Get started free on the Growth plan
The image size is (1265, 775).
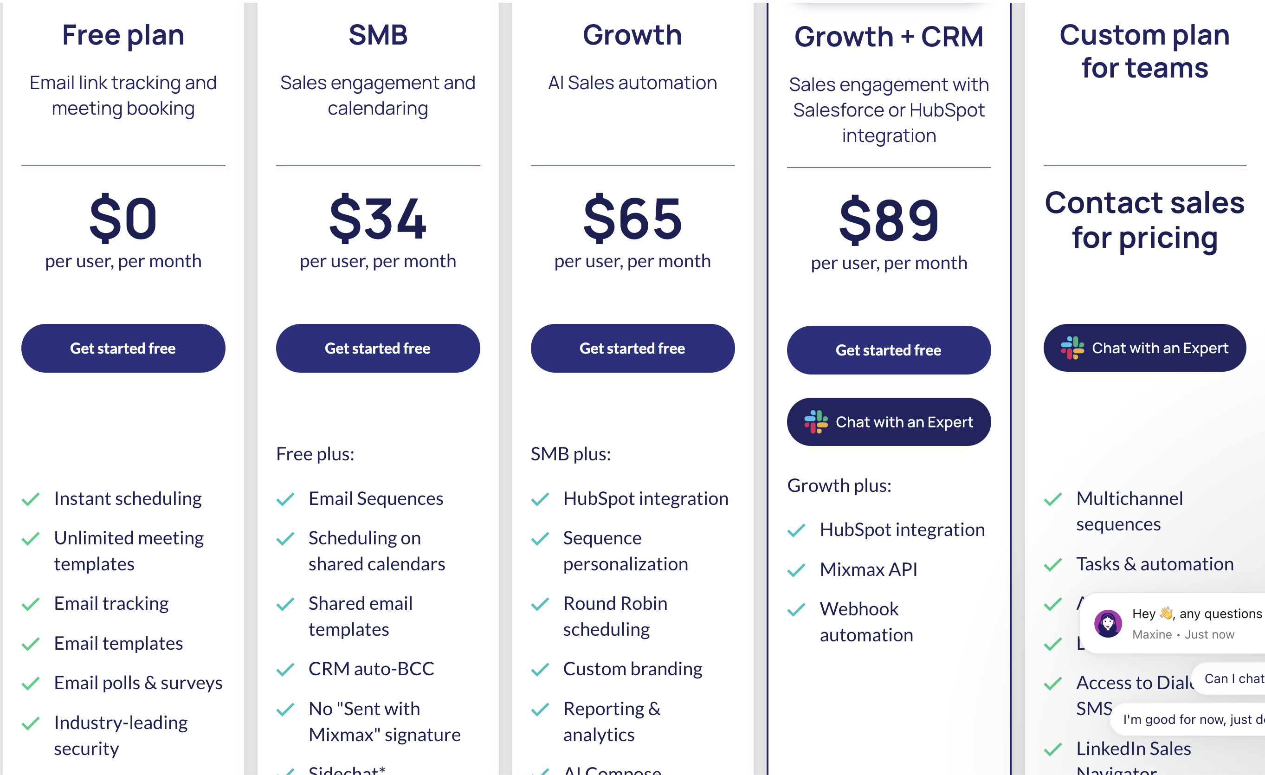pyautogui.click(x=632, y=348)
